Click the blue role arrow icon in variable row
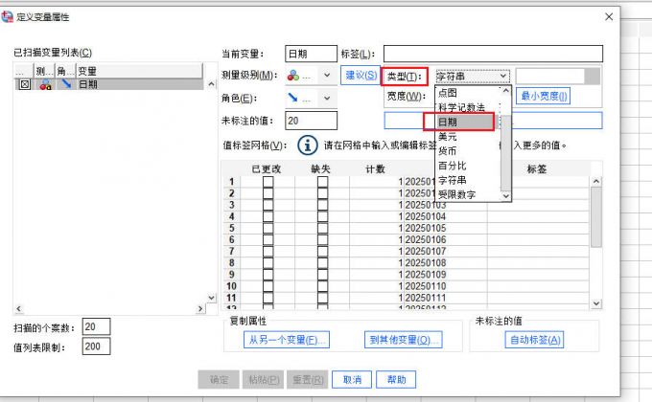This screenshot has height=402, width=652. pyautogui.click(x=66, y=84)
